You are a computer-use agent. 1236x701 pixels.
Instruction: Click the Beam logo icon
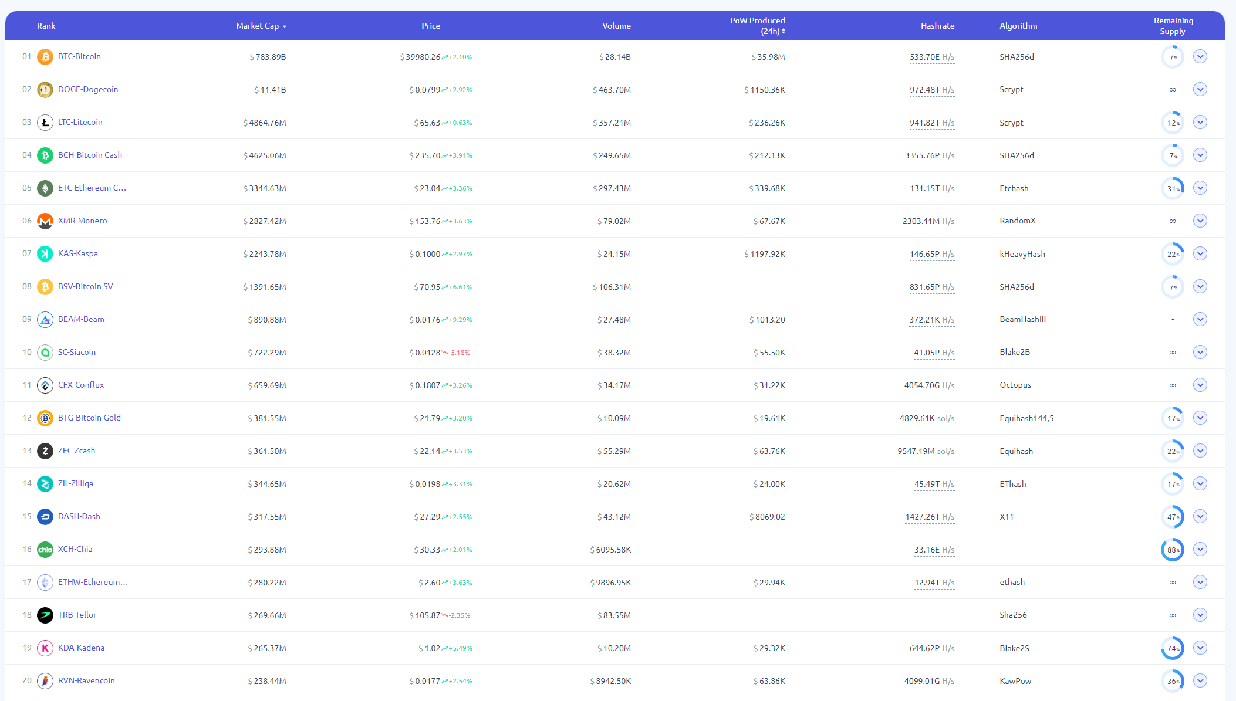pos(45,320)
